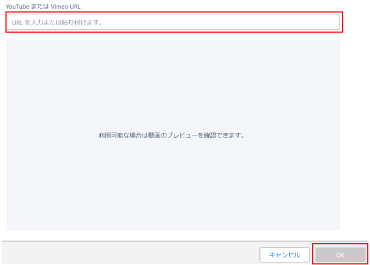The image size is (370, 265).
Task: Click the right end of the URL field
Action: click(x=330, y=22)
